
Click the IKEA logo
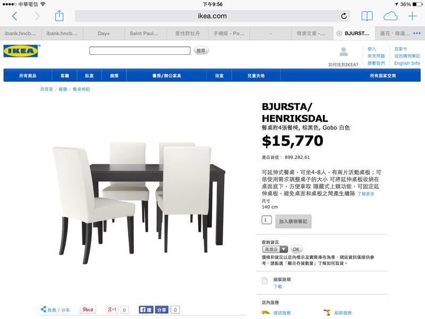(22, 51)
